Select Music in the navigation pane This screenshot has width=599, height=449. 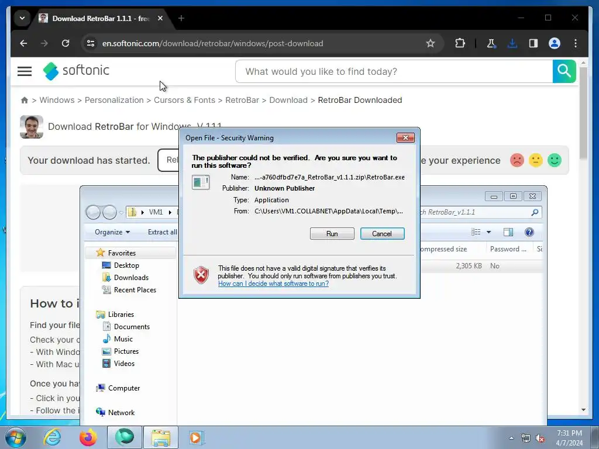[123, 339]
